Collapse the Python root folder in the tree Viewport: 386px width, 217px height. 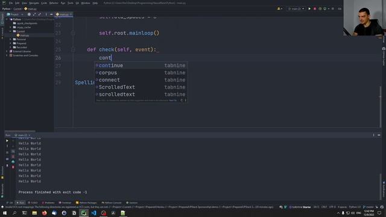pos(7,19)
